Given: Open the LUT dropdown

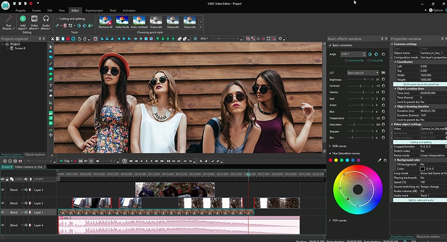Looking at the screenshot, I should (x=363, y=73).
